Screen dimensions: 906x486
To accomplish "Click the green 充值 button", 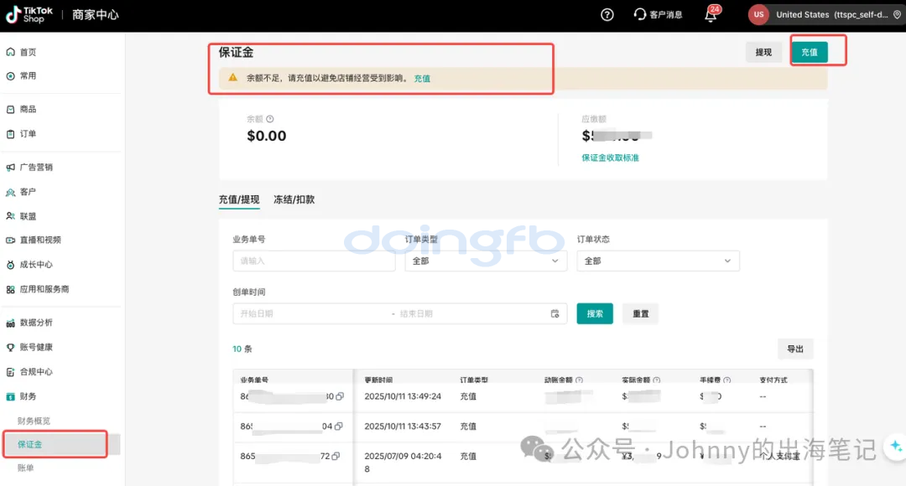I will pyautogui.click(x=809, y=52).
